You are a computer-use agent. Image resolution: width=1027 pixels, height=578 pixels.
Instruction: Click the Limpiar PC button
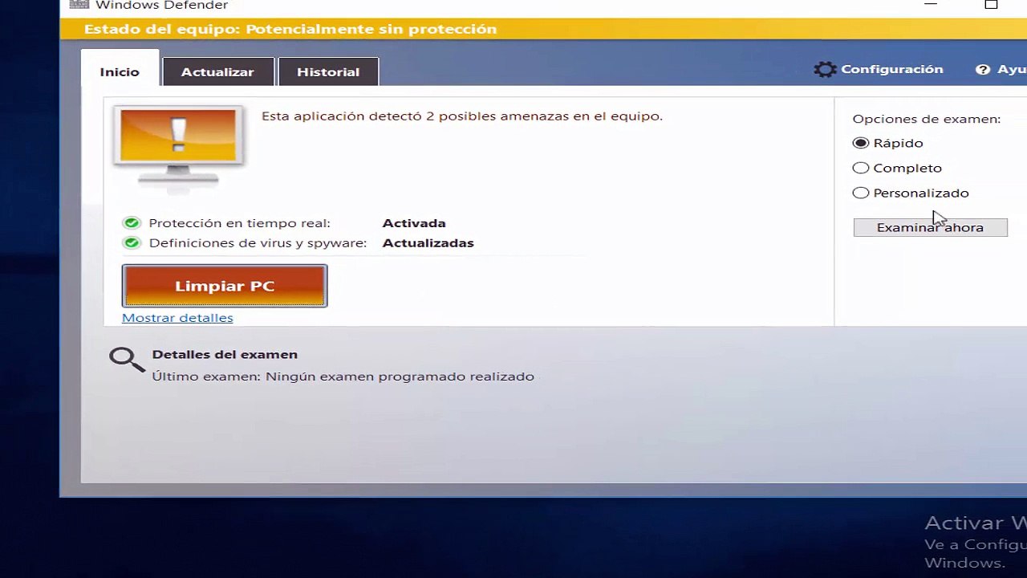point(225,286)
